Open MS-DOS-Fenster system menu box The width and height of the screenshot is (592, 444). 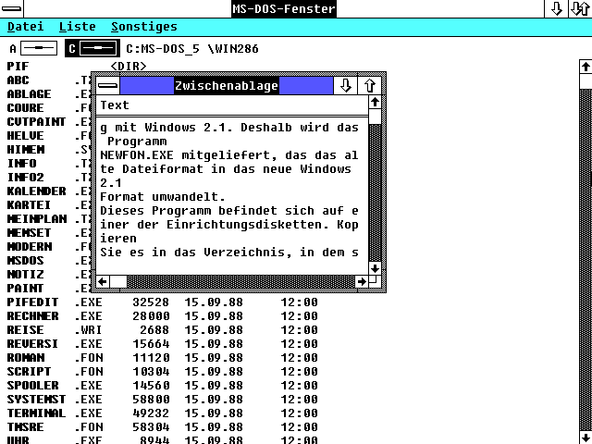[x=12, y=8]
